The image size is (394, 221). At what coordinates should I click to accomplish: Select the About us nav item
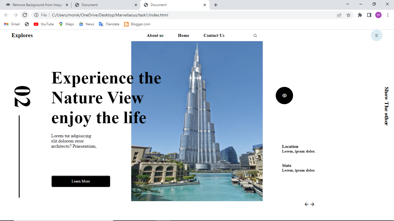point(155,35)
